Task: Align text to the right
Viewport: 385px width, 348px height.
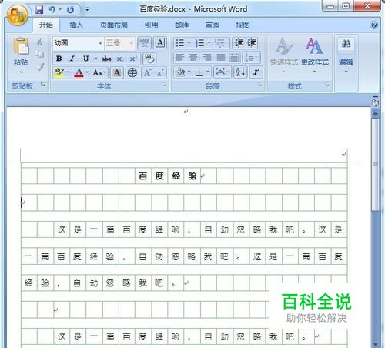Action: 207,58
